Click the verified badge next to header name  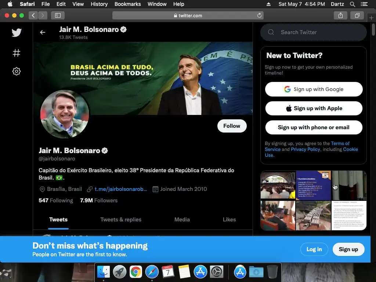(123, 29)
